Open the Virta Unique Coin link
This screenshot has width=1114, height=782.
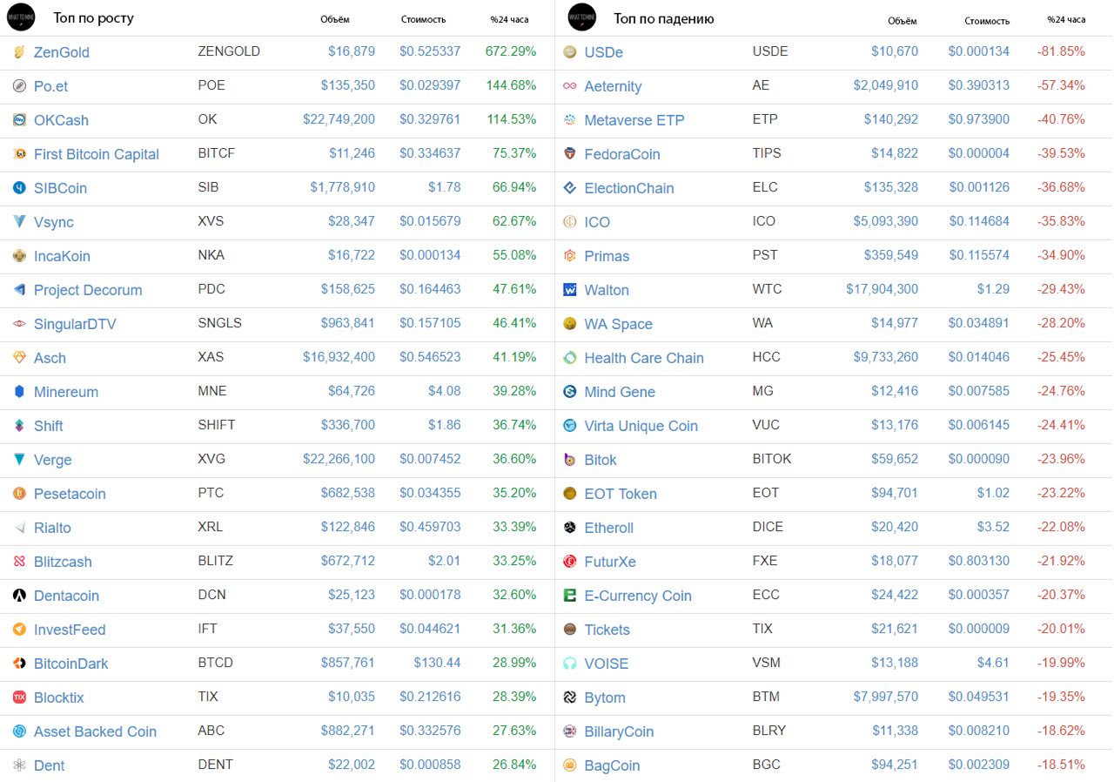coord(641,426)
